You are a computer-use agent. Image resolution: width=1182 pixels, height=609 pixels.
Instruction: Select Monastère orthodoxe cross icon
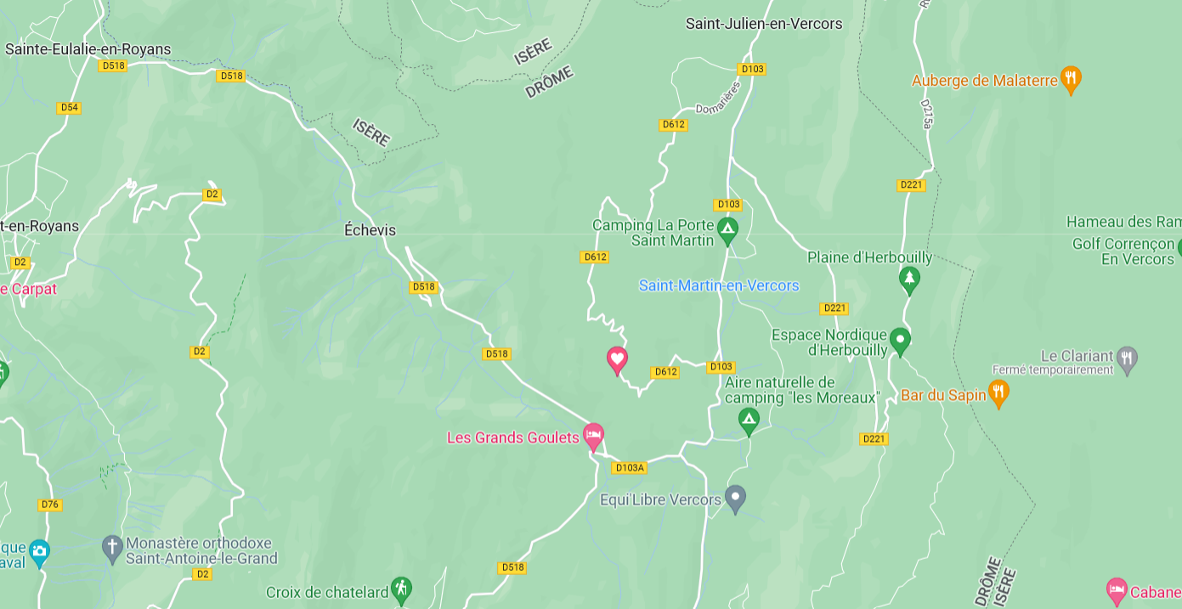(x=112, y=548)
